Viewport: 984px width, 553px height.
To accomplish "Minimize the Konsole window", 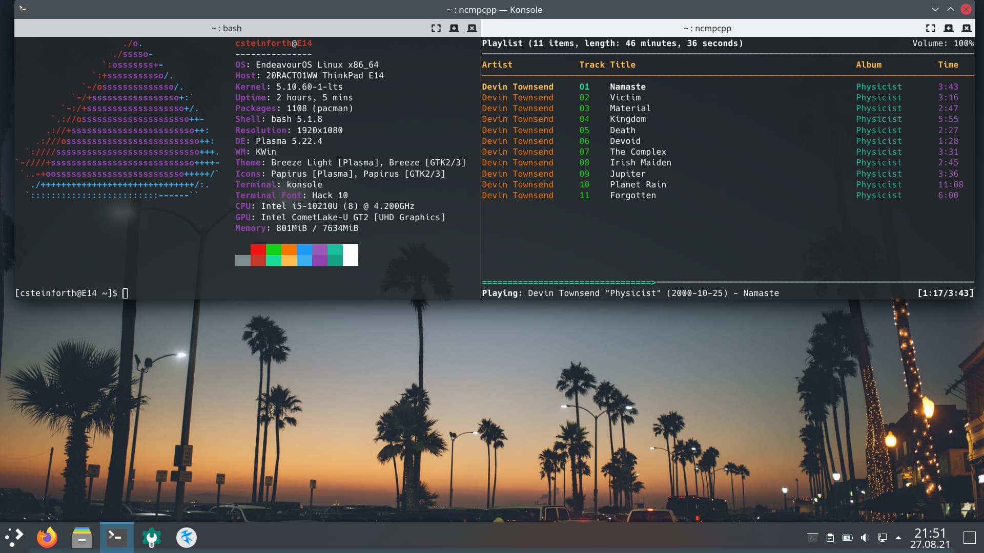I will click(935, 9).
